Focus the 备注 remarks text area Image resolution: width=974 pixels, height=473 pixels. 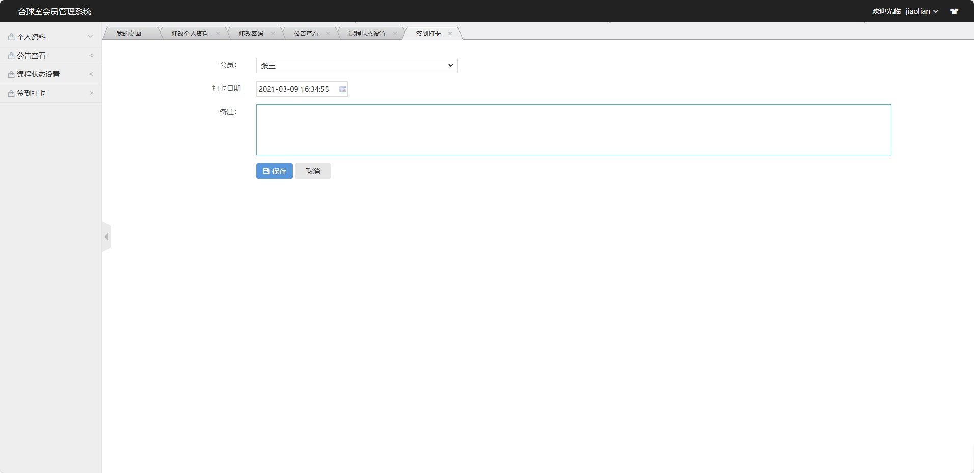coord(574,130)
